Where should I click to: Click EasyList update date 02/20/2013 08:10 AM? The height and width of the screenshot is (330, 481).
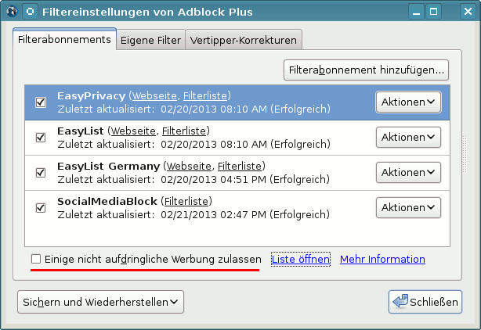pos(214,144)
